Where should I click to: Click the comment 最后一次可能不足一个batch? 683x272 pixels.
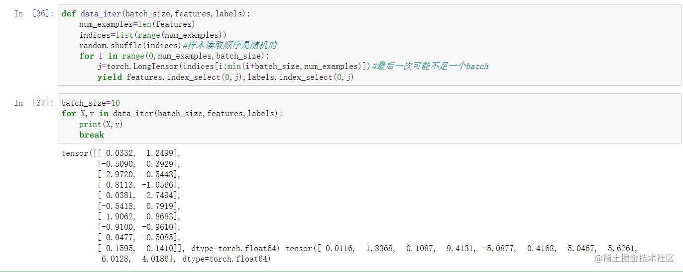(x=430, y=66)
